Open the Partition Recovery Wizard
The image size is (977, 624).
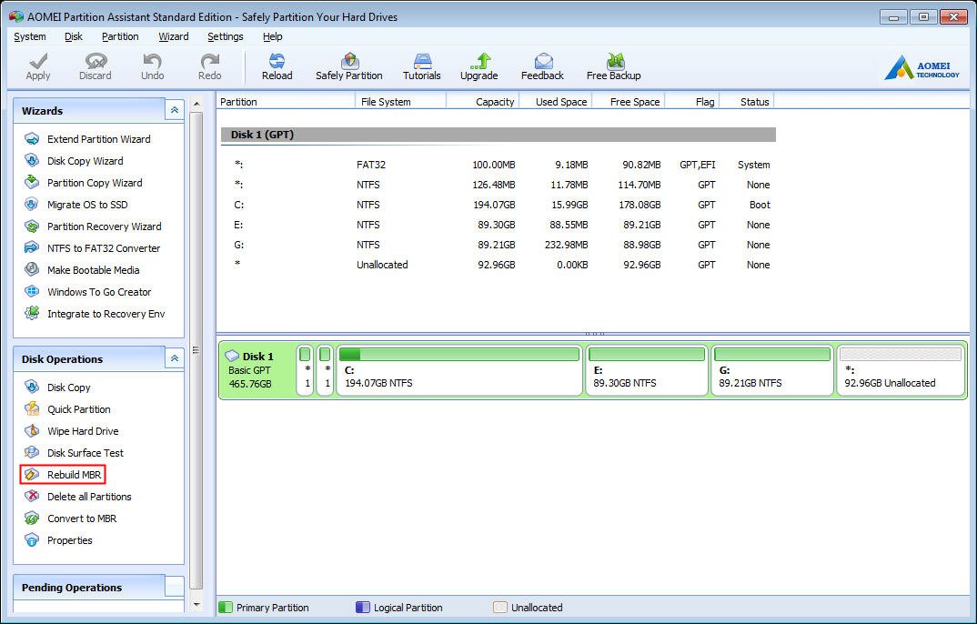pyautogui.click(x=93, y=226)
